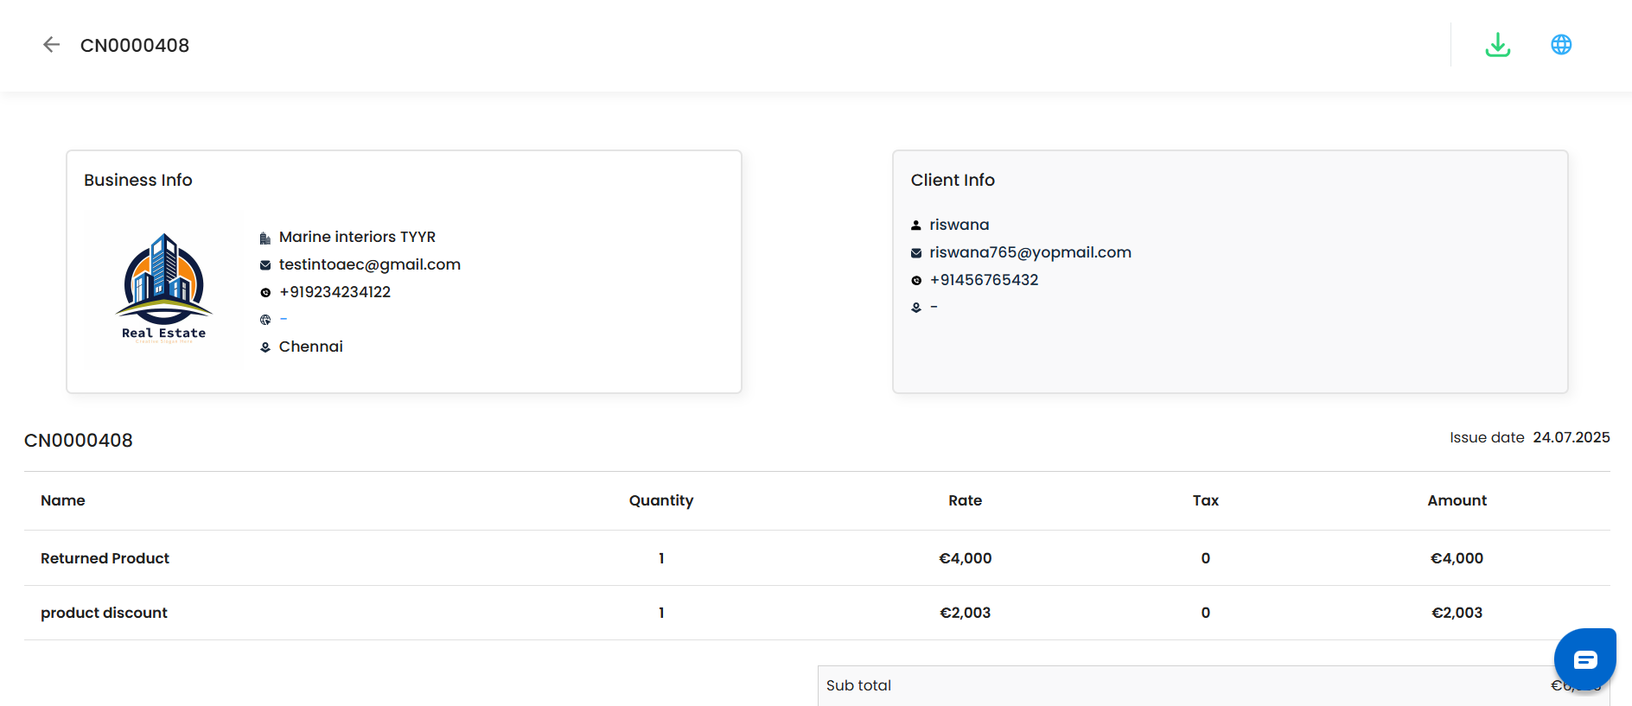Click the building icon beside Marine interiors TYYR
1632x706 pixels.
point(265,238)
